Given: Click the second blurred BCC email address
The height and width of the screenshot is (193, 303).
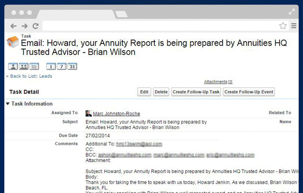Looking at the screenshot, I should tap(179, 155).
